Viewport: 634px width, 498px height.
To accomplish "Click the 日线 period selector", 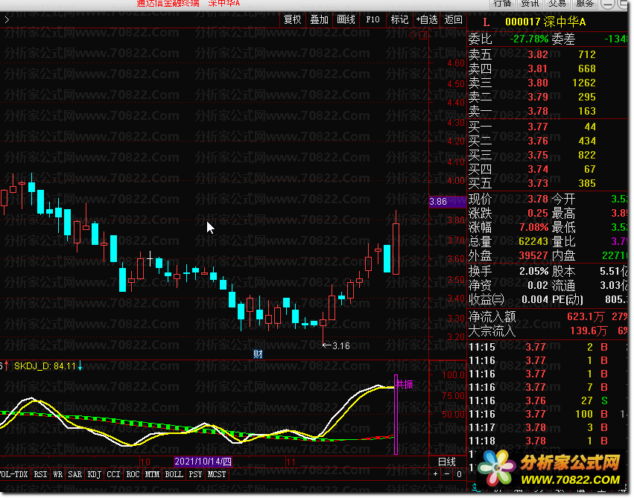I will (447, 462).
